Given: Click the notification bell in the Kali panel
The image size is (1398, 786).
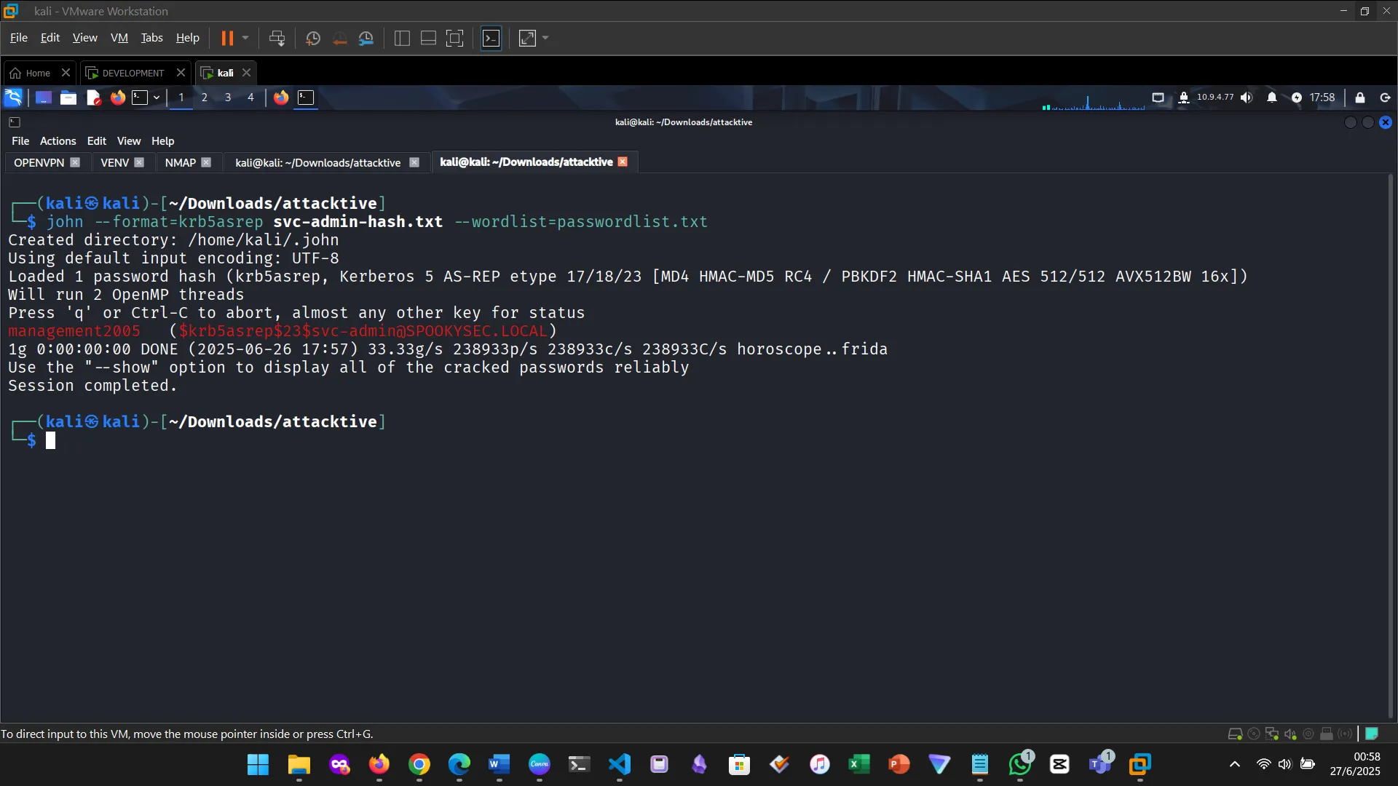Looking at the screenshot, I should pyautogui.click(x=1272, y=98).
